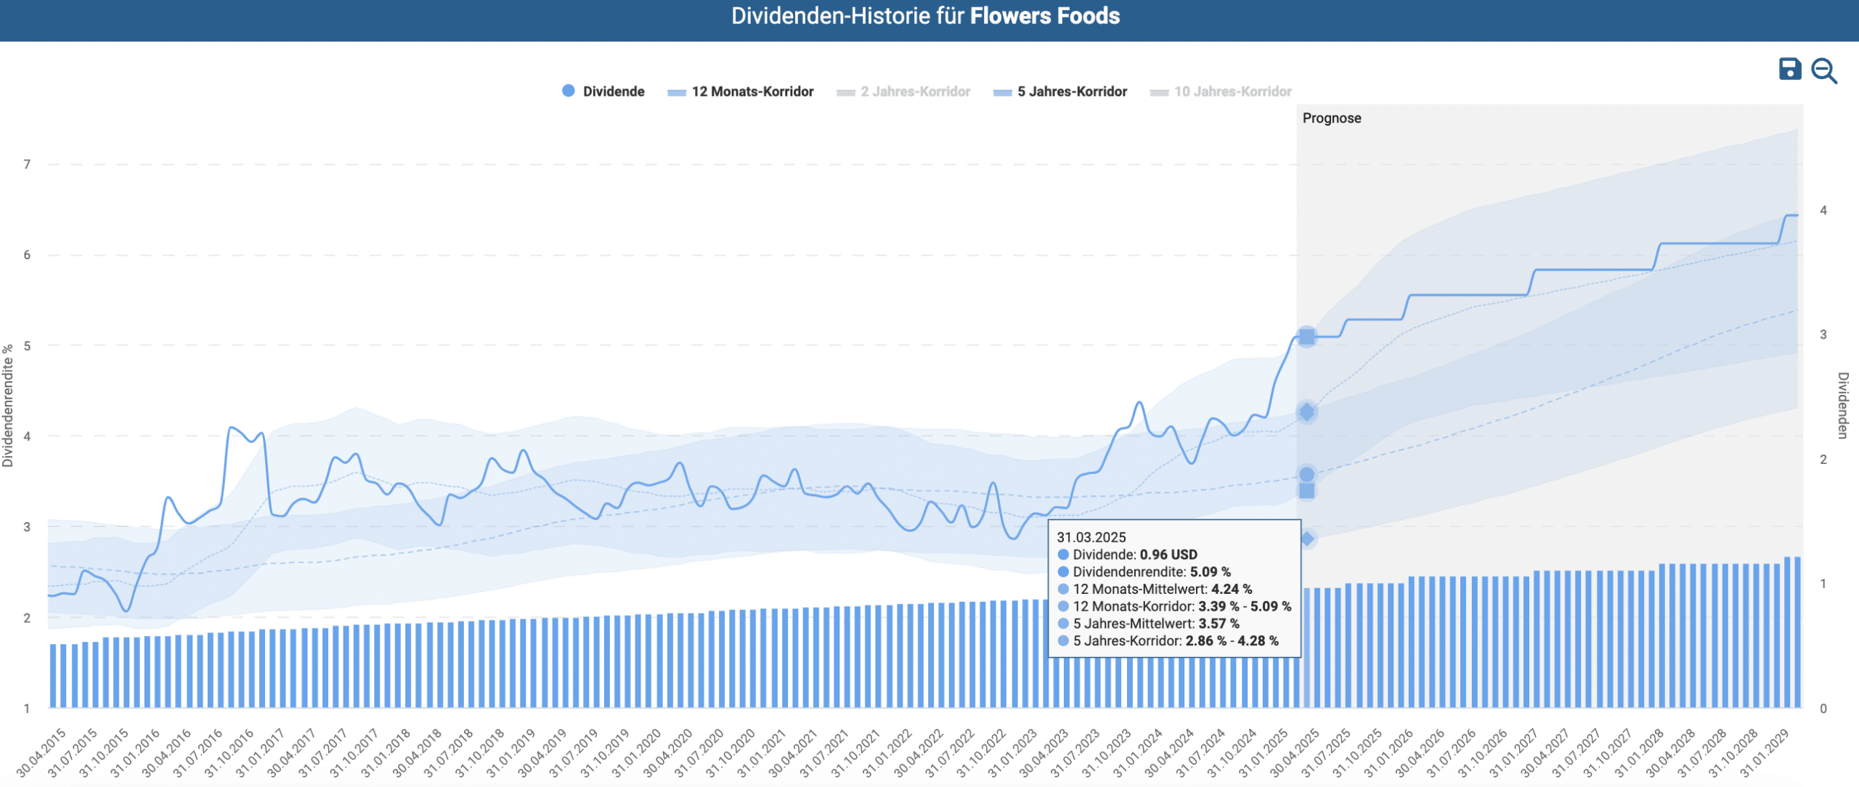Click the square marker at 5.09 % yield

point(1306,337)
